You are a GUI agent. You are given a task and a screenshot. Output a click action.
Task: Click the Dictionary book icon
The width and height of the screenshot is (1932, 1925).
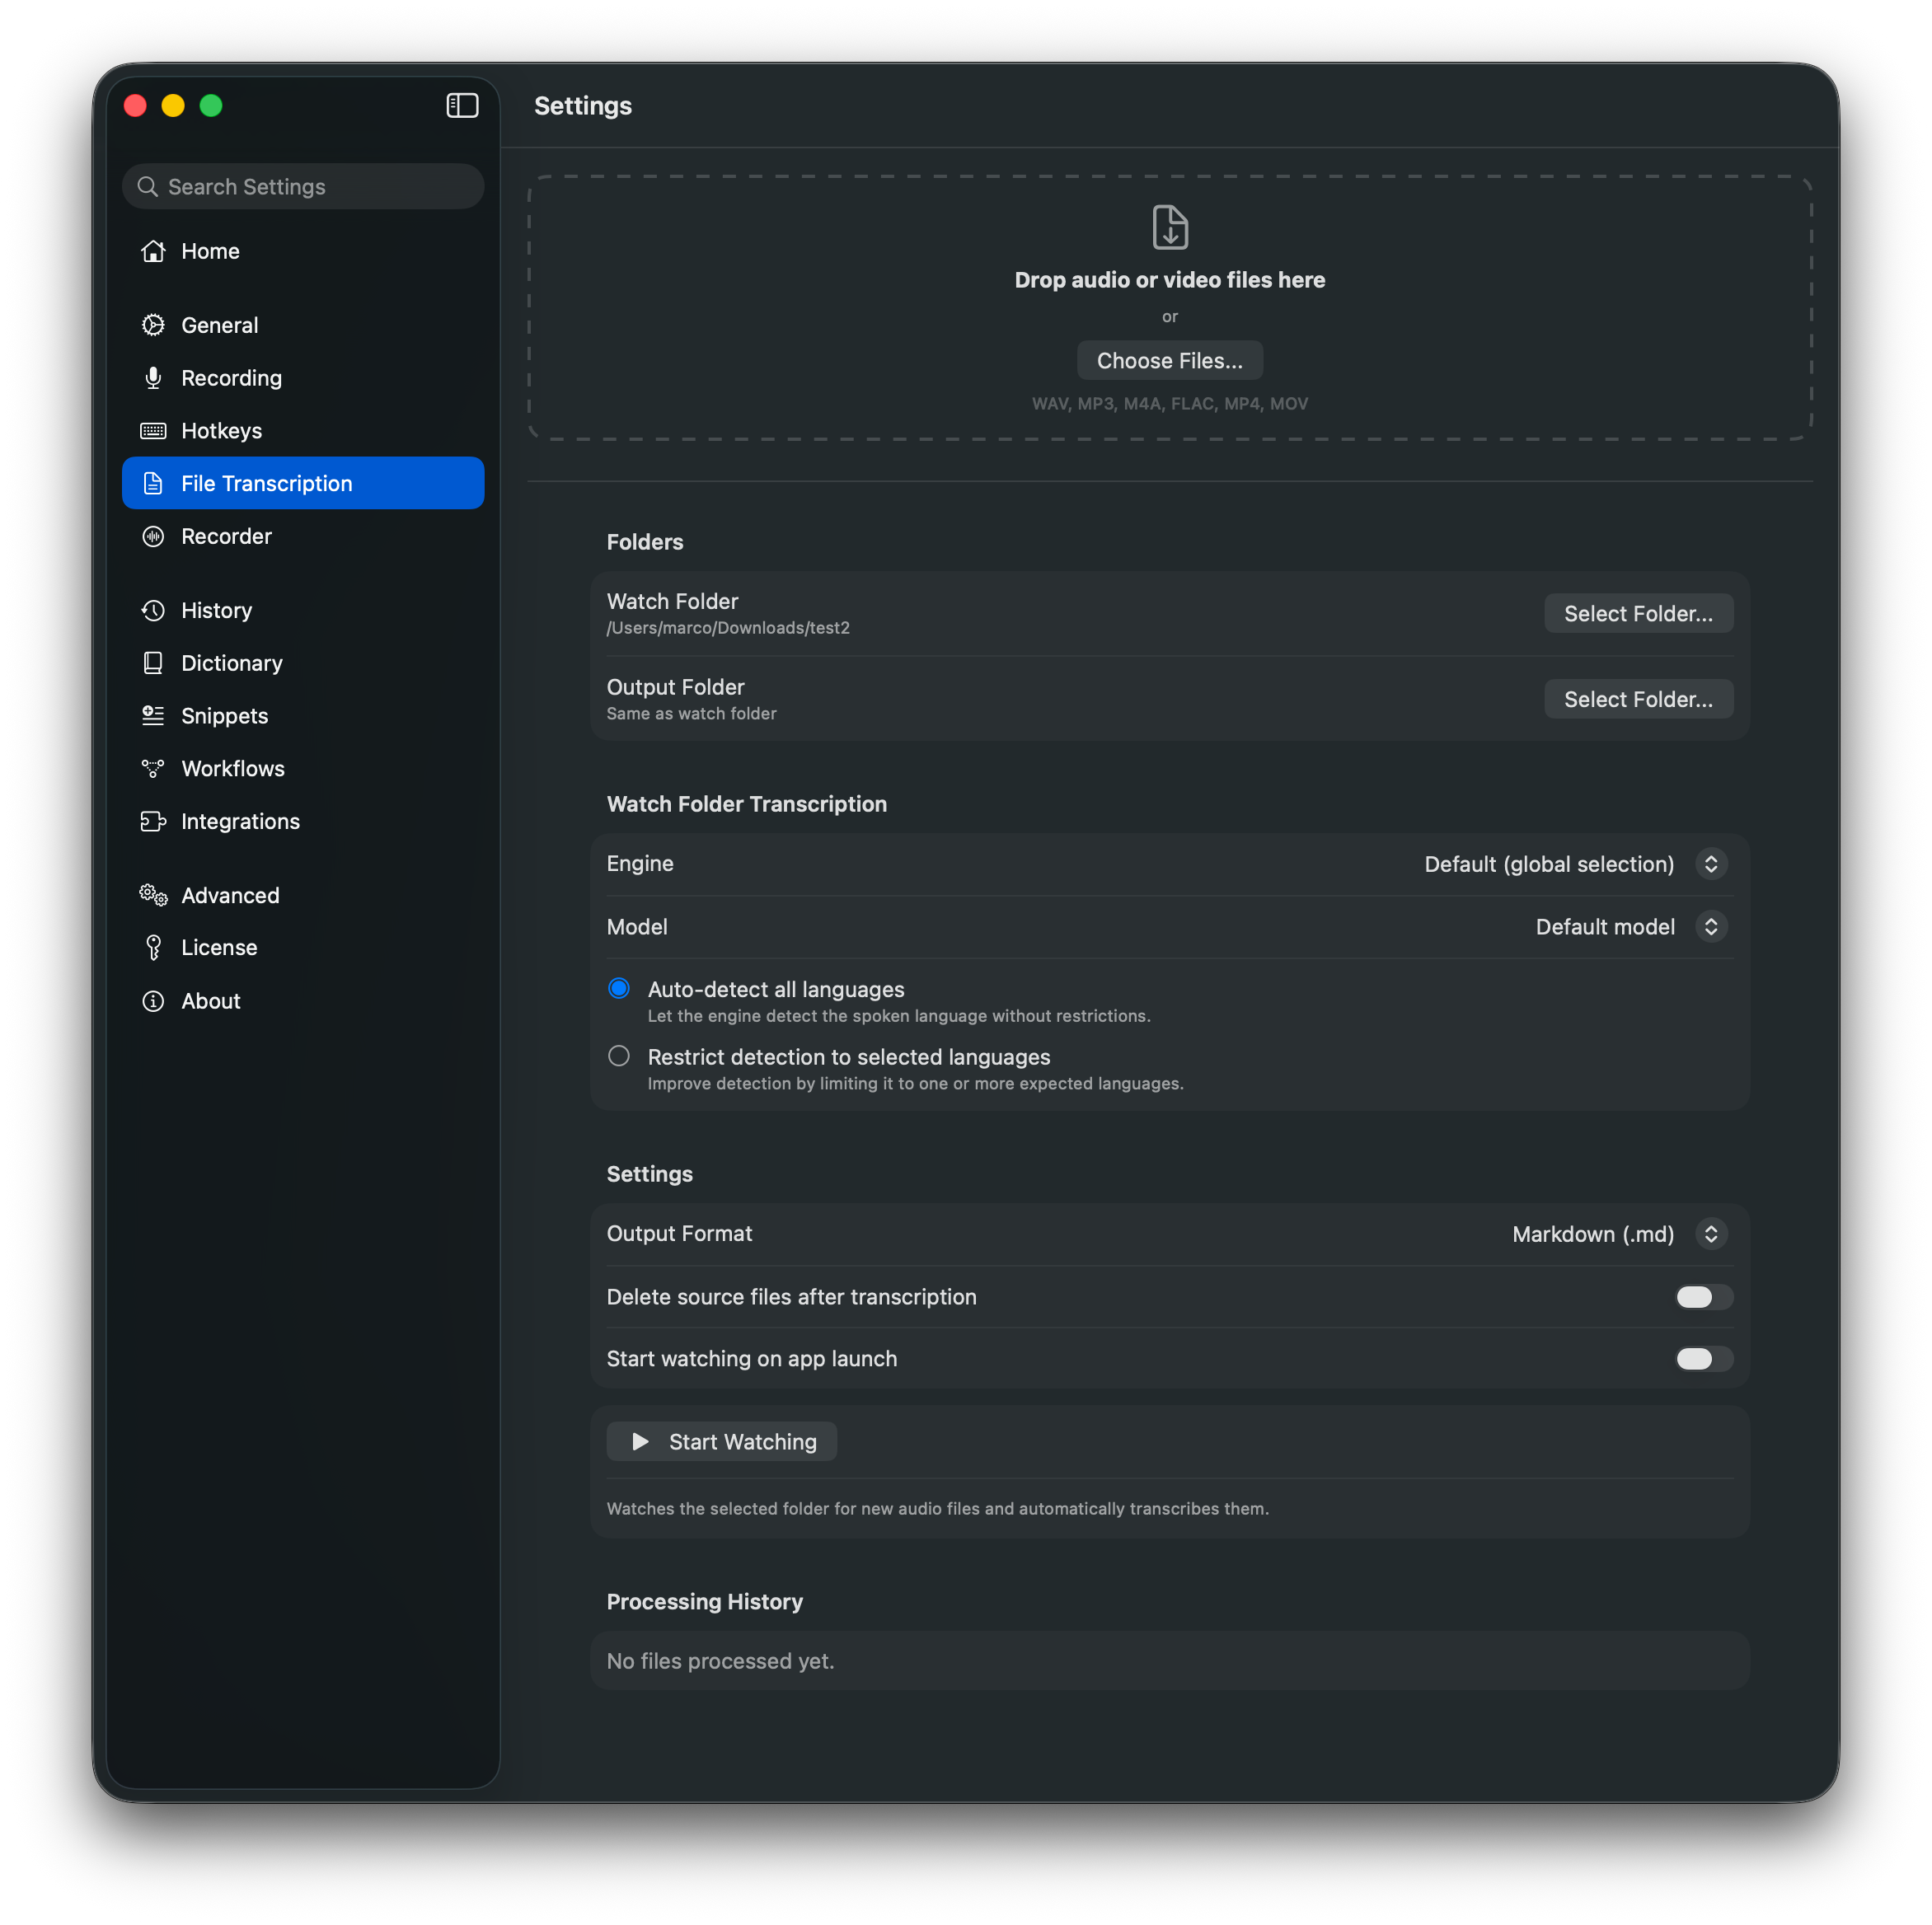[153, 663]
